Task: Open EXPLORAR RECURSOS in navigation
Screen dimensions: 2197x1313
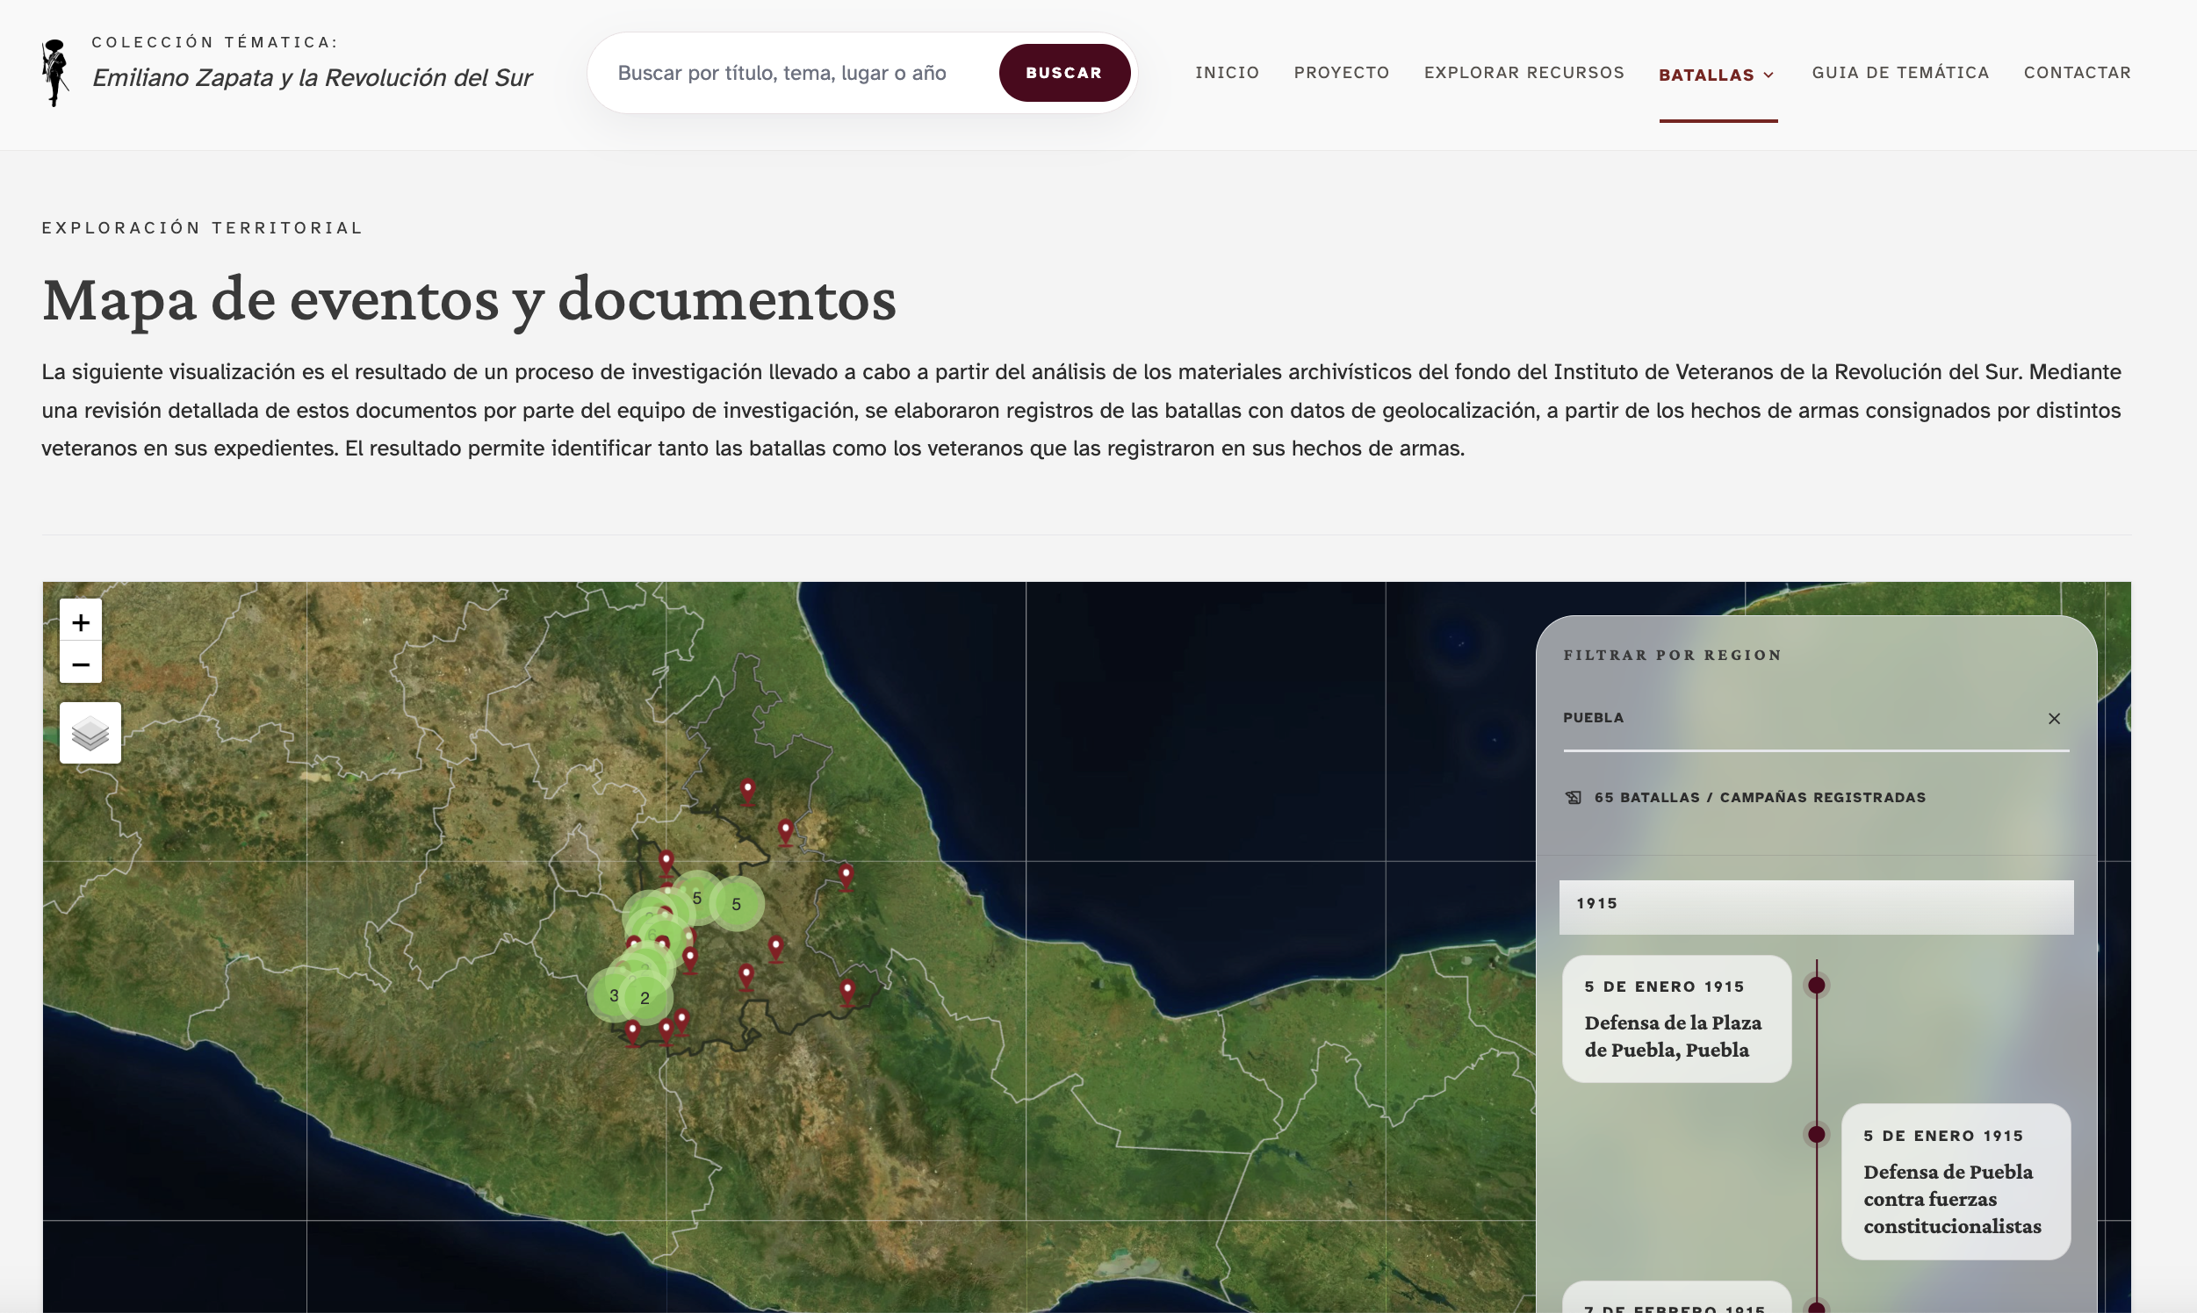Action: pyautogui.click(x=1523, y=73)
